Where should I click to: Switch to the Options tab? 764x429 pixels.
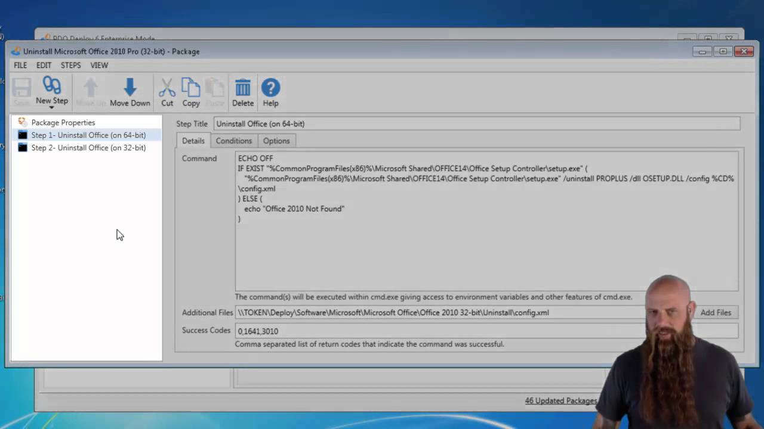click(x=276, y=141)
